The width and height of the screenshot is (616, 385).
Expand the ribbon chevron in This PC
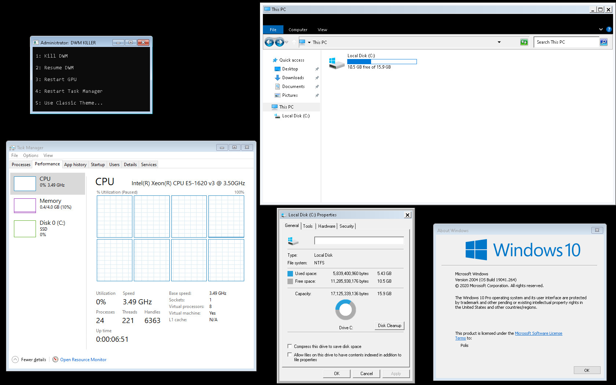(x=601, y=29)
